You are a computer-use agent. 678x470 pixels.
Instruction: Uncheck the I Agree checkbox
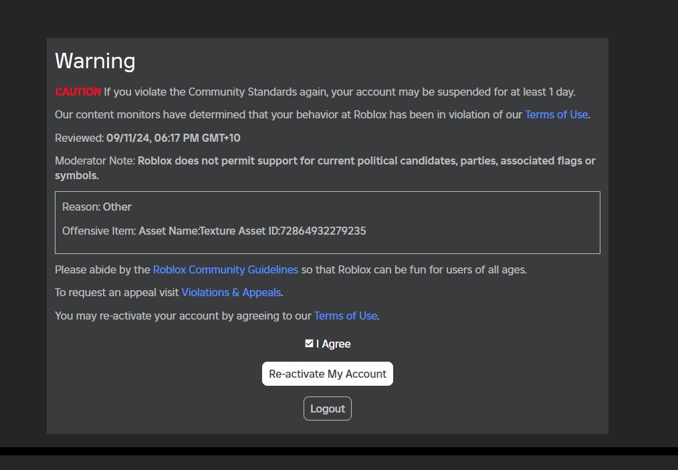point(309,344)
